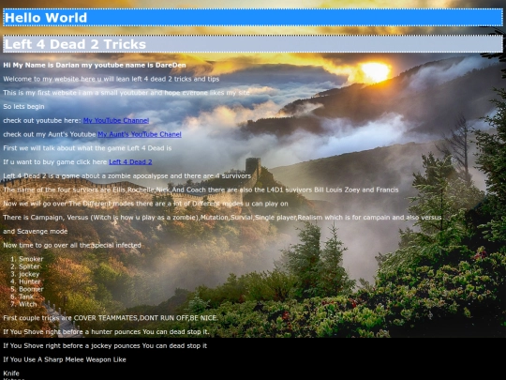Click the 'So lets begin' line
Viewport: 506px width, 380px height.
point(23,107)
